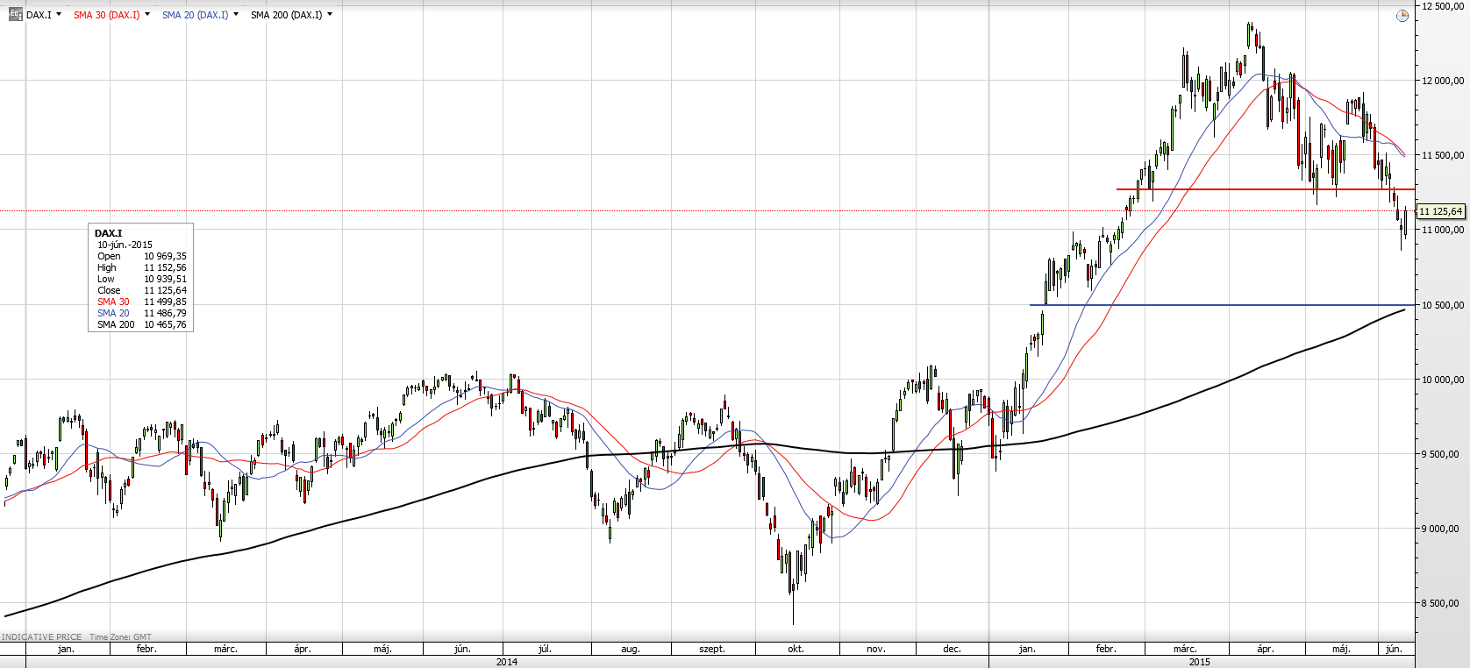The image size is (1470, 668).
Task: Click the pie clock icon at top right
Action: coord(1402,16)
